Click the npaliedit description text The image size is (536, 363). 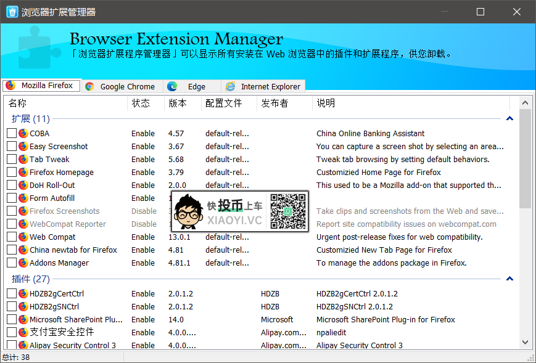click(x=331, y=333)
